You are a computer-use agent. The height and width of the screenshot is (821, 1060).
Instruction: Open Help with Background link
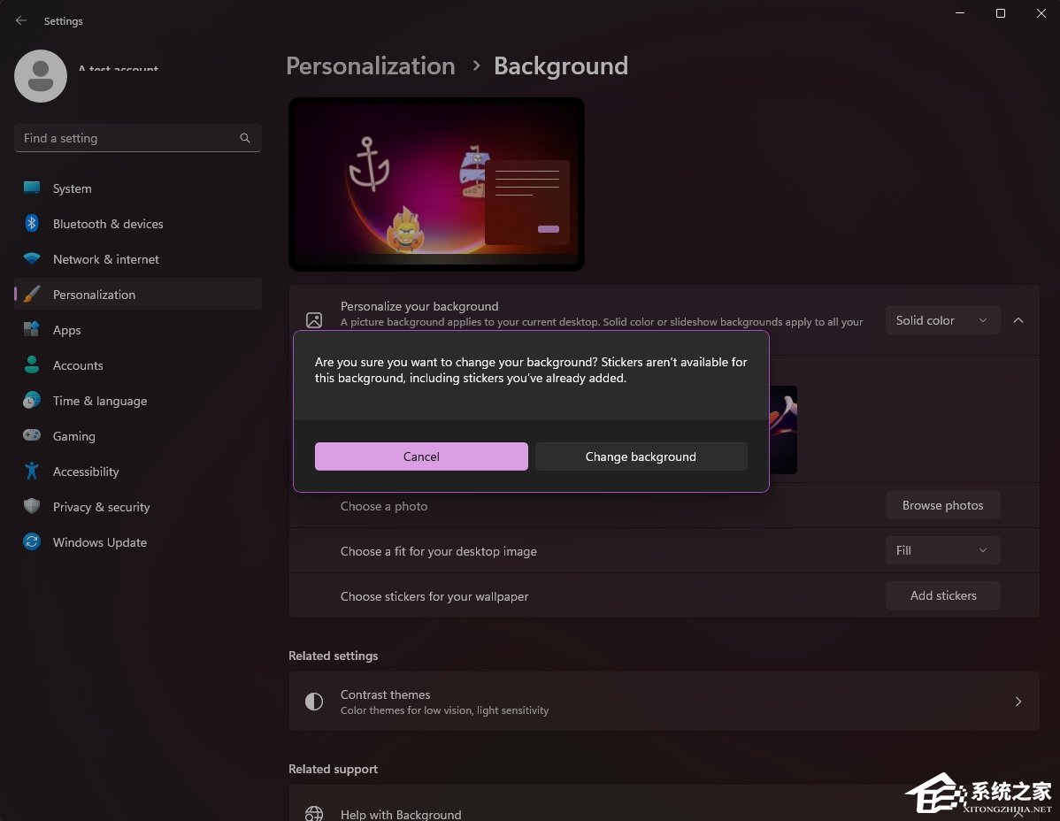[401, 815]
